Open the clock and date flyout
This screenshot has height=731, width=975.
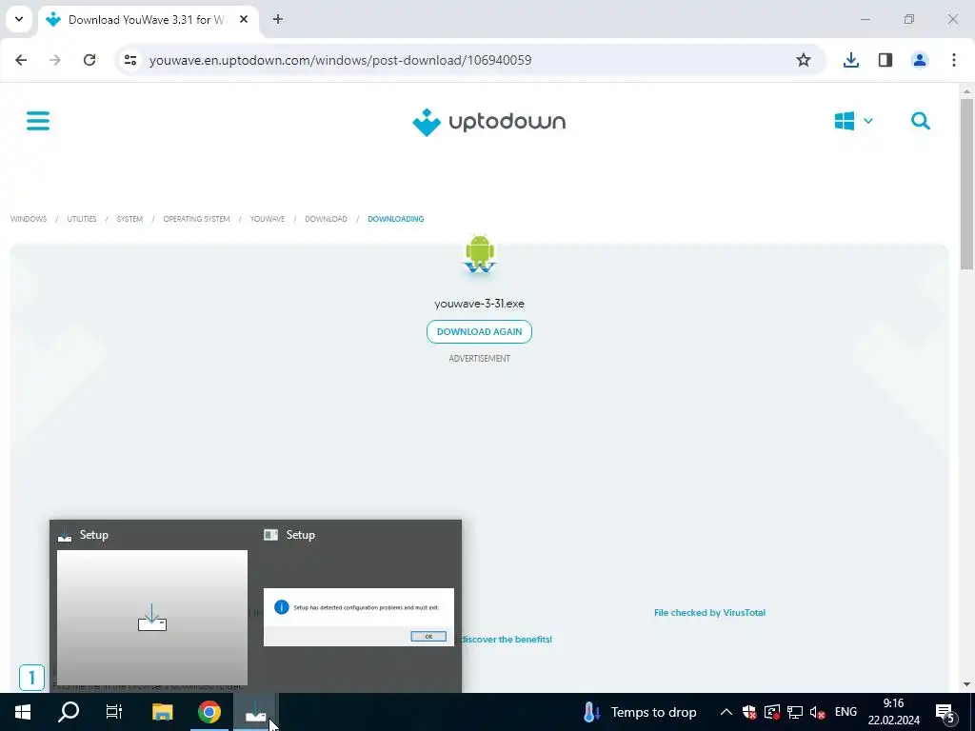893,712
